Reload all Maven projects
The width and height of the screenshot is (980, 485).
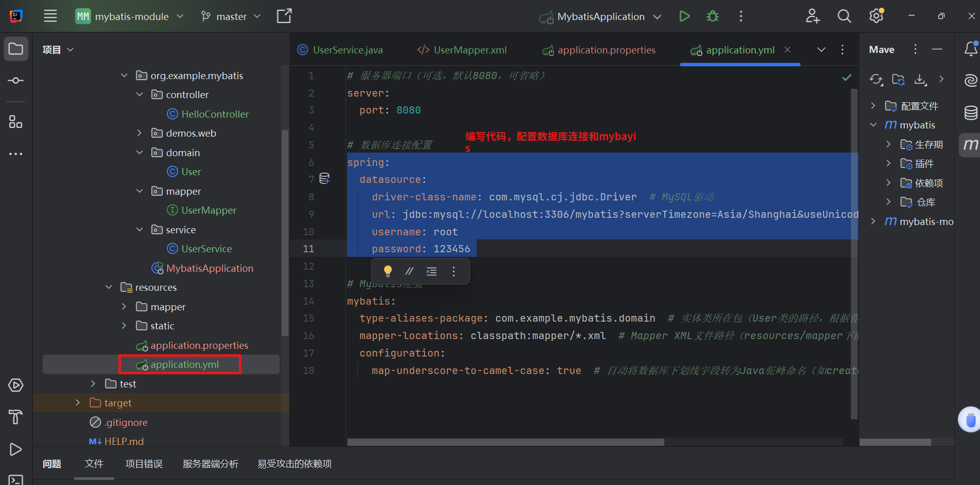[876, 80]
